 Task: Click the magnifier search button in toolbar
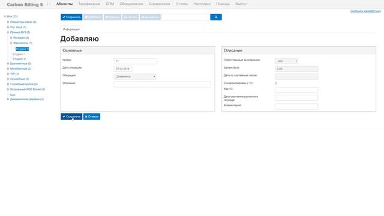[x=216, y=17]
